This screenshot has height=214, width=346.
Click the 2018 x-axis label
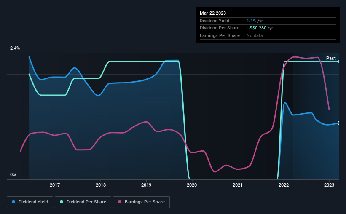pyautogui.click(x=101, y=185)
